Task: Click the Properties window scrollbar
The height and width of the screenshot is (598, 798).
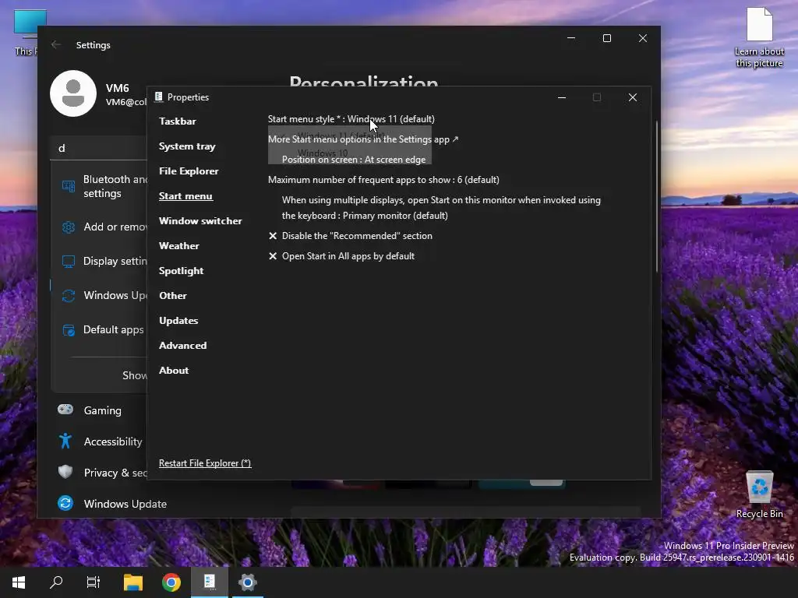Action: click(657, 195)
